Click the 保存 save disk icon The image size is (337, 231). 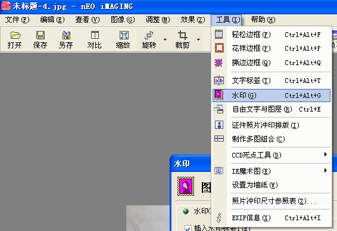tap(40, 35)
